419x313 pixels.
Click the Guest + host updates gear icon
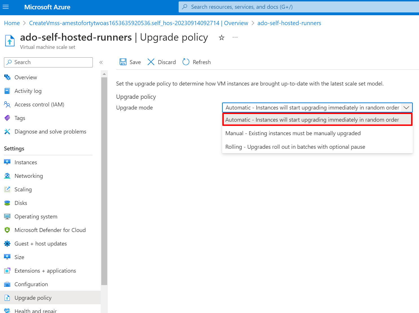[x=7, y=244]
